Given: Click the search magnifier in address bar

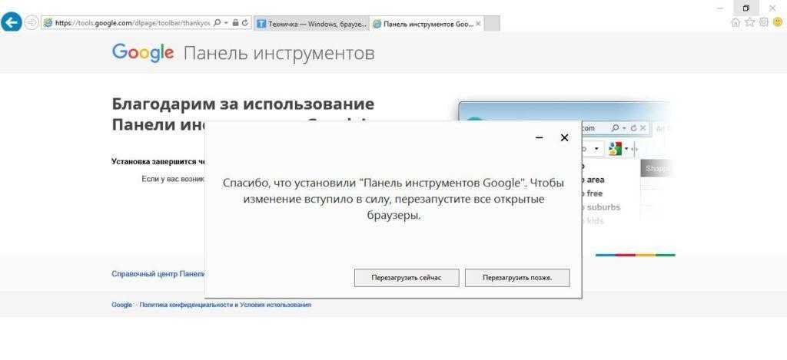Looking at the screenshot, I should 218,23.
